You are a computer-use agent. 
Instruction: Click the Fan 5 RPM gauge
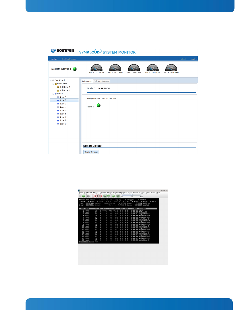[171, 68]
